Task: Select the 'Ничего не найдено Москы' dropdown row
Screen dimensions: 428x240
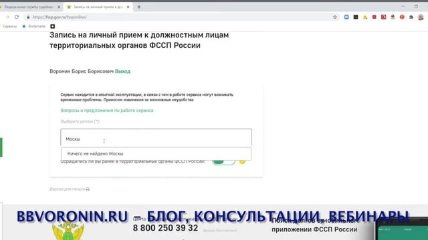Action: tap(156, 154)
